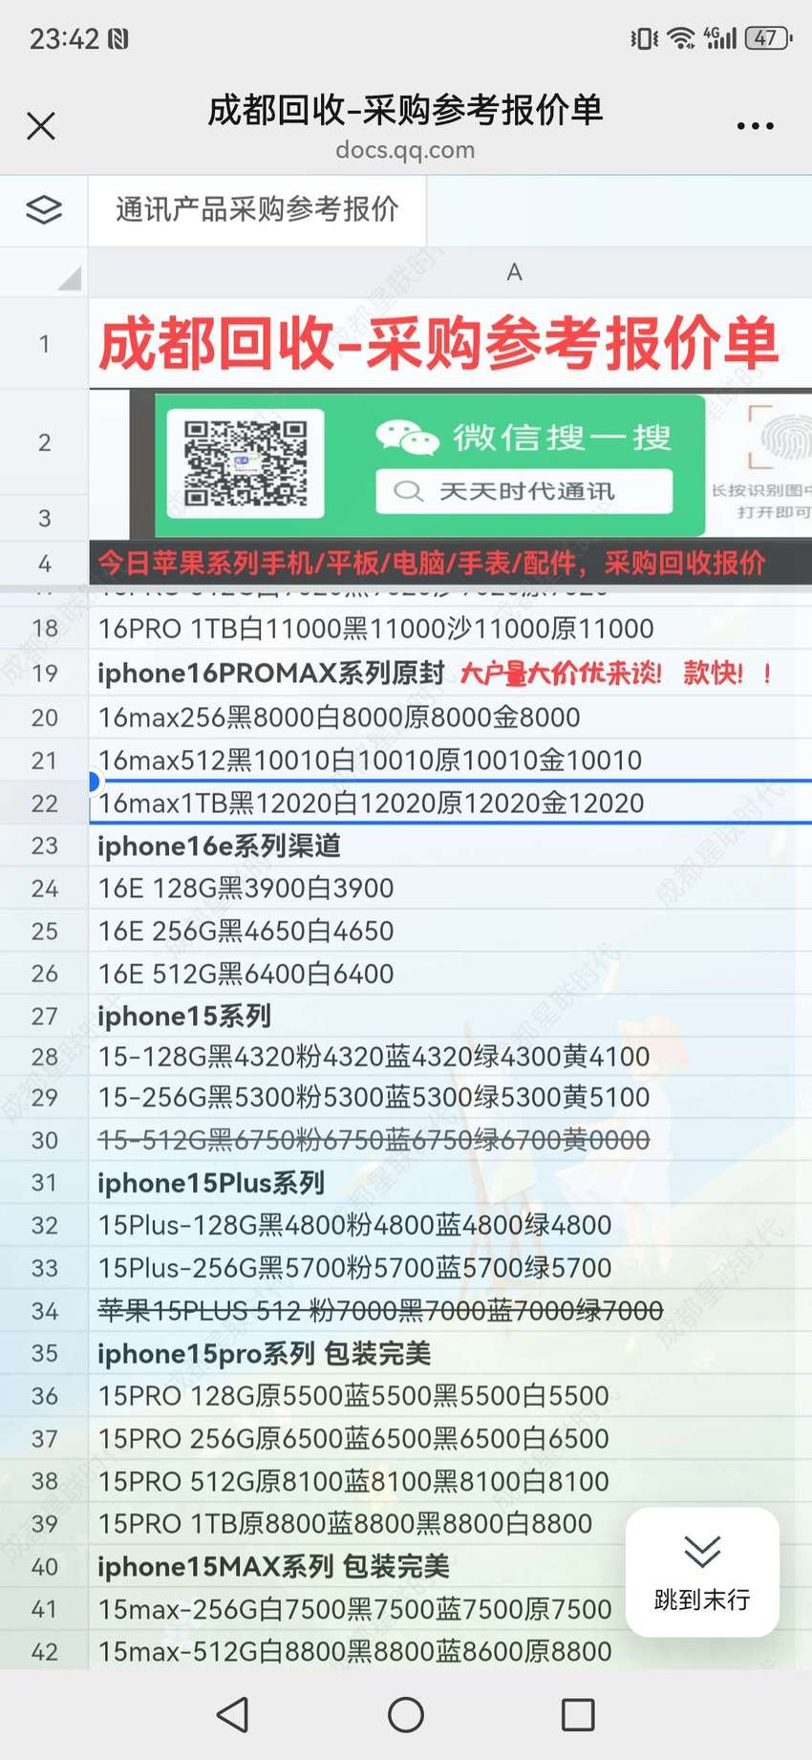Tap the fingerprint icon in the banner
The image size is (812, 1760).
[x=788, y=438]
